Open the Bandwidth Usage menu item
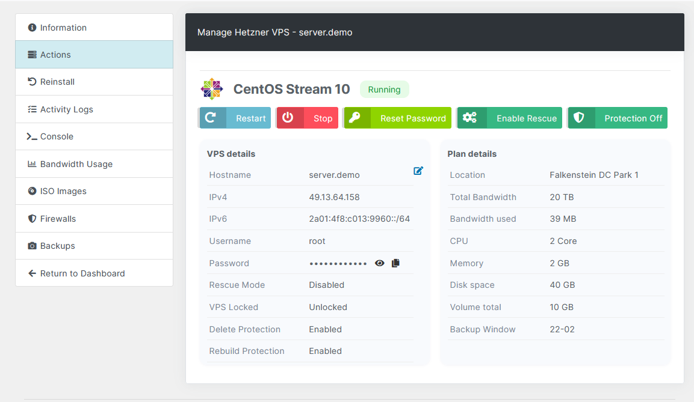The image size is (694, 402). click(x=94, y=164)
